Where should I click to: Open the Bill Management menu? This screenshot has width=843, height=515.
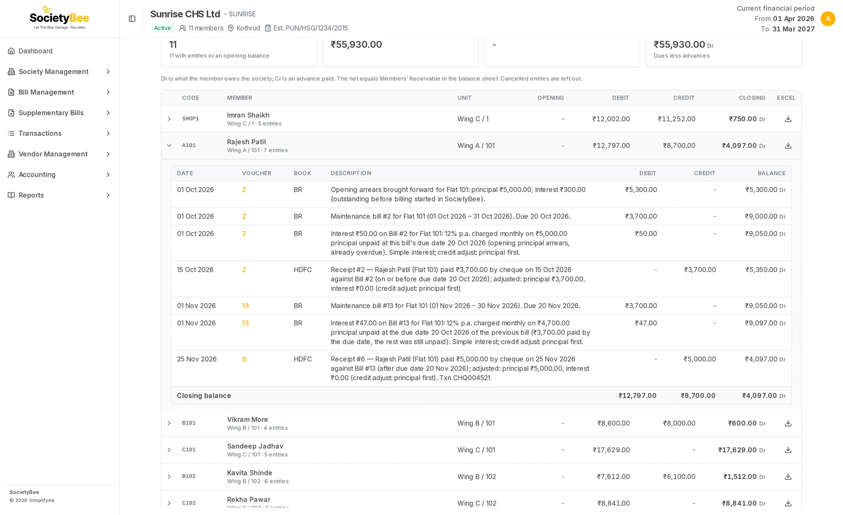(x=60, y=92)
